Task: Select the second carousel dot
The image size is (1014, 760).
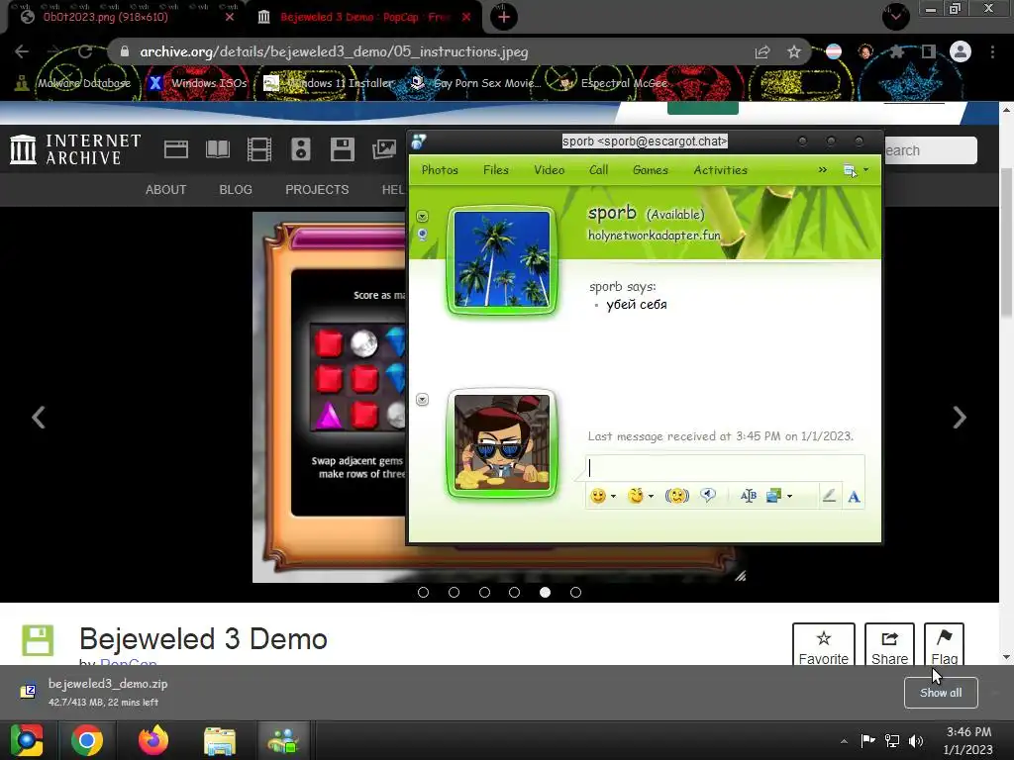Action: tap(454, 592)
